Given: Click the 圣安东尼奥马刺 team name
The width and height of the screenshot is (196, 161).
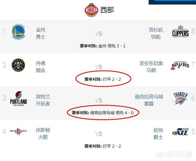Looking at the screenshot, I should (151, 67).
